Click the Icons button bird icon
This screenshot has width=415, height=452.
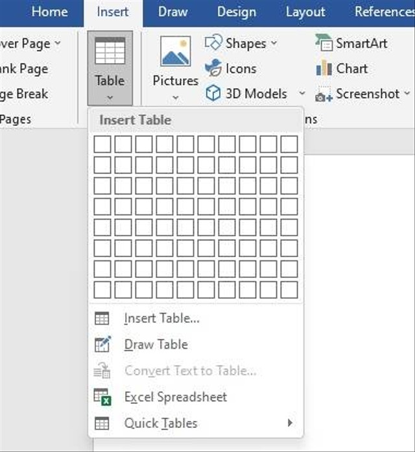[x=213, y=68]
